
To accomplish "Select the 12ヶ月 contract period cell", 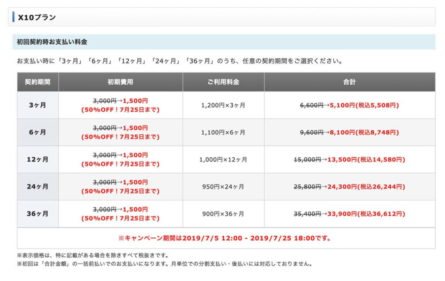I will coord(38,160).
